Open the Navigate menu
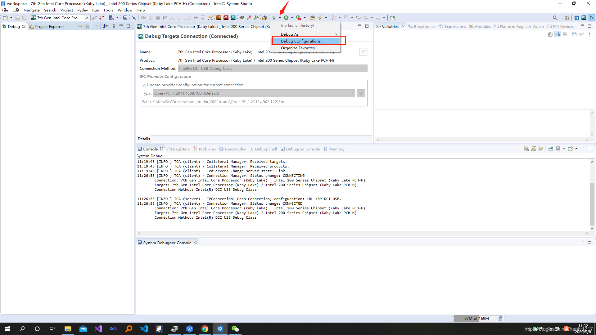Image resolution: width=596 pixels, height=335 pixels. pyautogui.click(x=32, y=10)
